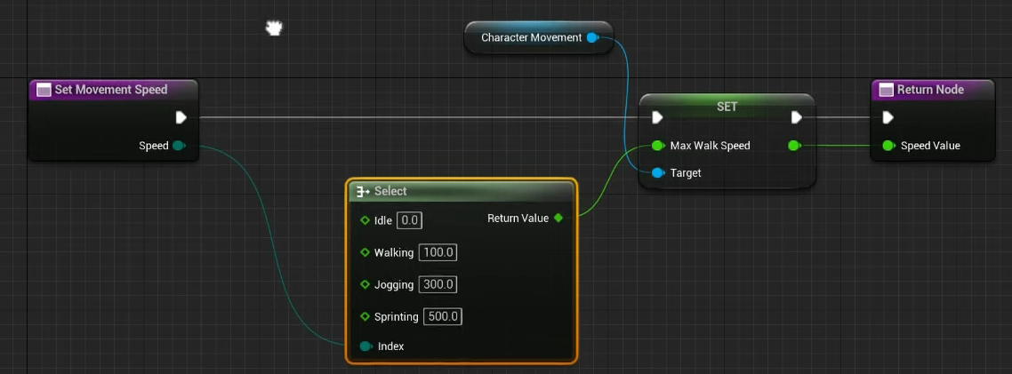The image size is (1012, 374).
Task: Click the Max Walk Speed input pin
Action: [x=657, y=146]
